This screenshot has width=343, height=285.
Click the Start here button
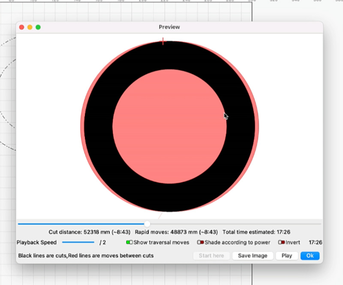coord(211,256)
